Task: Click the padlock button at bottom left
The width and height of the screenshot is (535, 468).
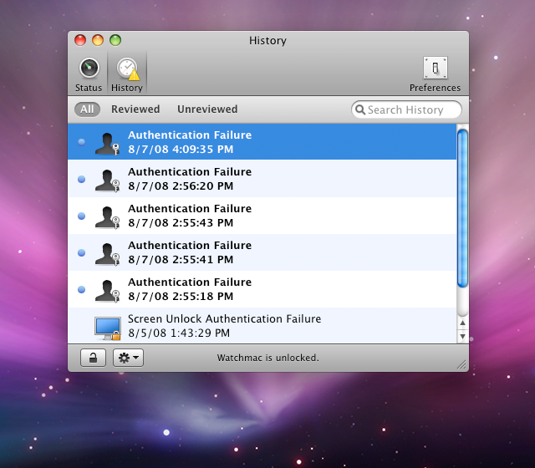Action: tap(93, 358)
